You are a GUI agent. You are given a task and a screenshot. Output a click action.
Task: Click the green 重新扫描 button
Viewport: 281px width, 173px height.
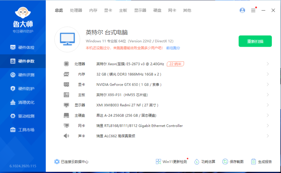pos(255,41)
